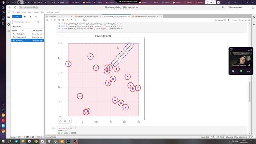Open the File Browser sidebar tab
The height and width of the screenshot is (144, 256).
[x=8, y=17]
